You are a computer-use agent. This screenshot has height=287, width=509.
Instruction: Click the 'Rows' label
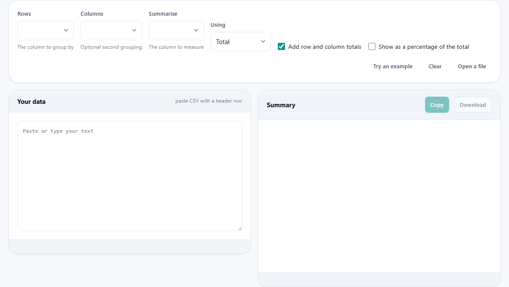point(24,14)
